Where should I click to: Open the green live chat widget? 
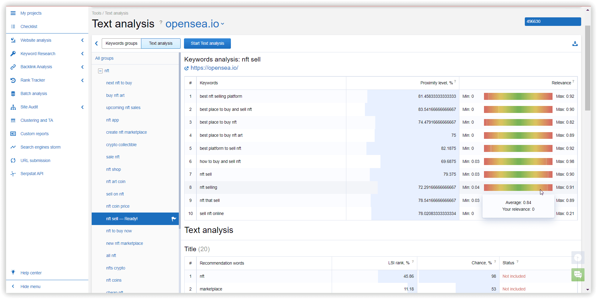[x=578, y=275]
